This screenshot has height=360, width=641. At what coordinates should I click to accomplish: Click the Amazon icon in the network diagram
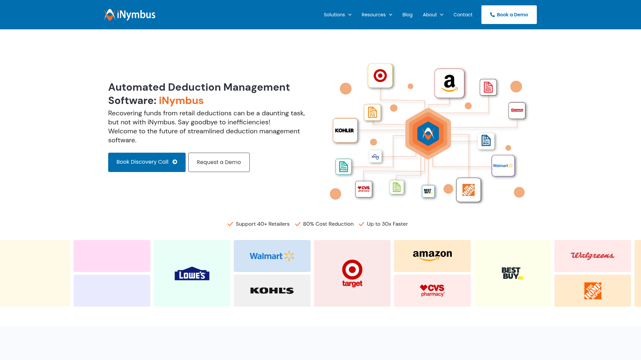click(449, 83)
